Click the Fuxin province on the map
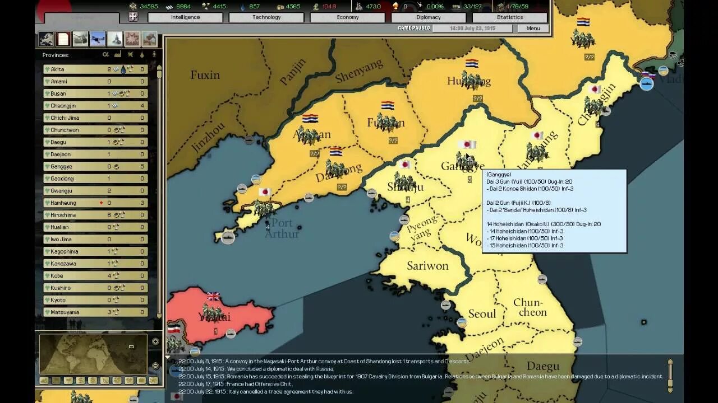 pos(205,75)
